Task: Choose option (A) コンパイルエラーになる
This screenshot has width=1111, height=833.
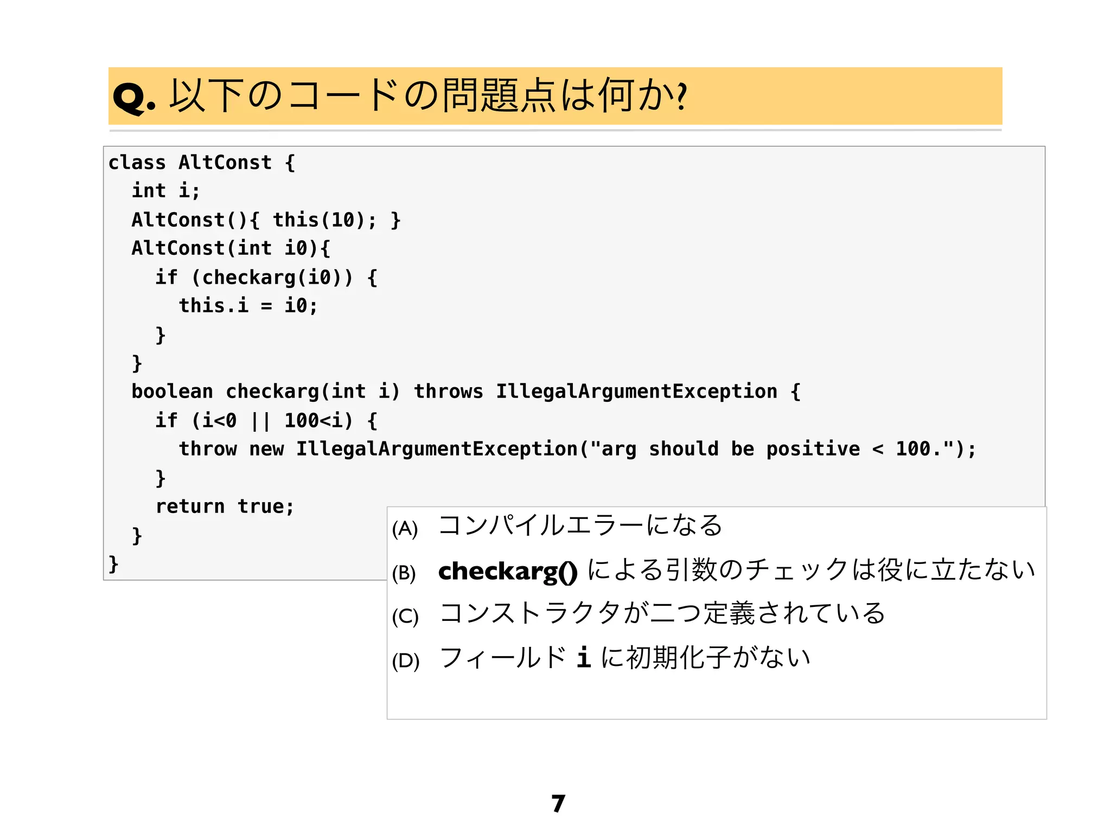Action: pos(557,526)
